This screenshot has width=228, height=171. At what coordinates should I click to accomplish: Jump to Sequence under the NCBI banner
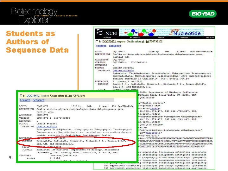[115, 46]
